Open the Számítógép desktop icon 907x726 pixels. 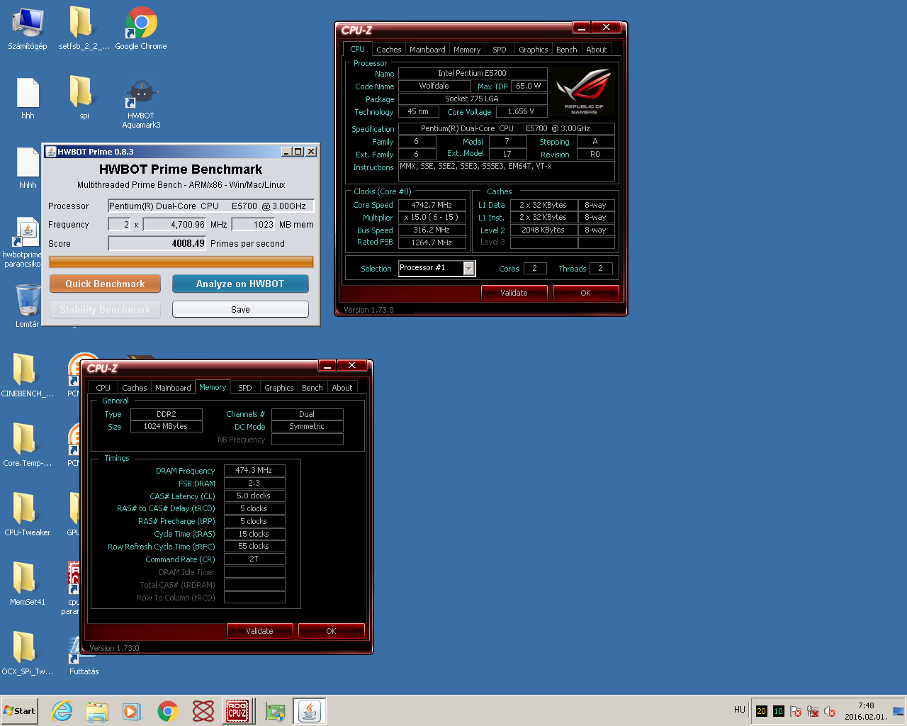coord(28,28)
